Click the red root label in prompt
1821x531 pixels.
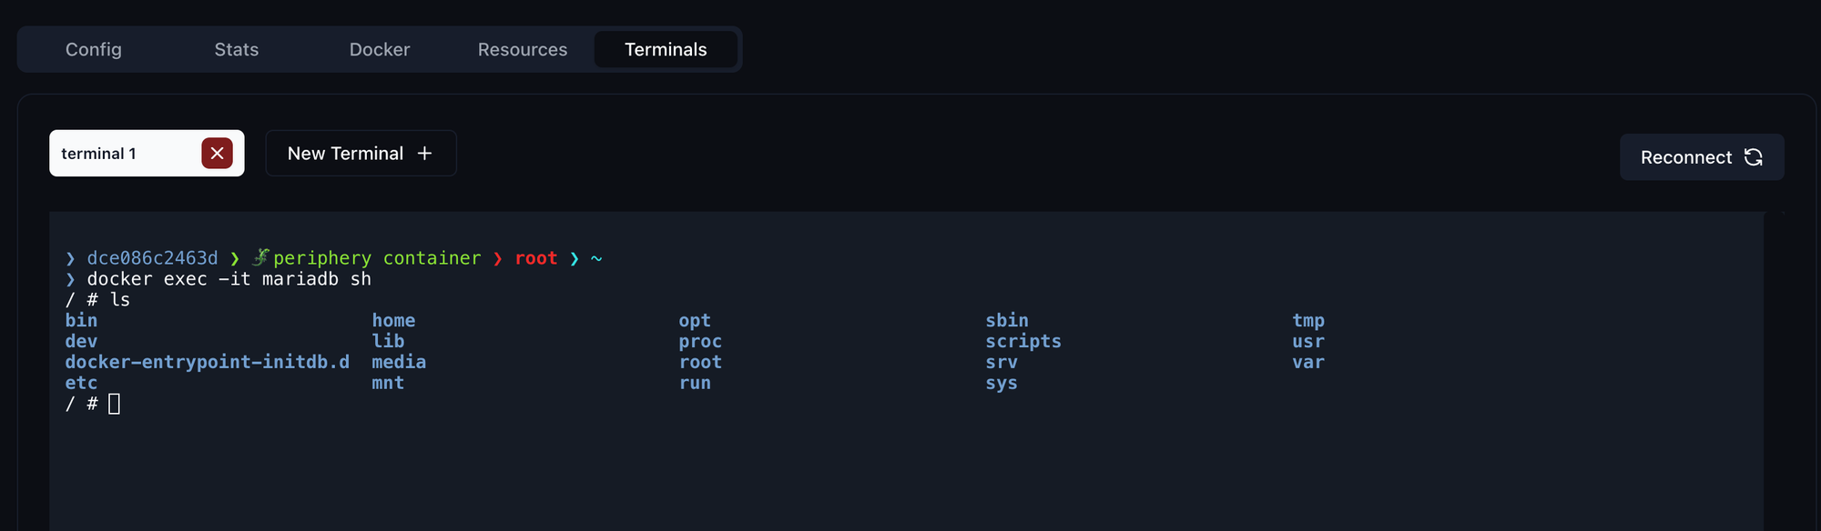pyautogui.click(x=536, y=258)
